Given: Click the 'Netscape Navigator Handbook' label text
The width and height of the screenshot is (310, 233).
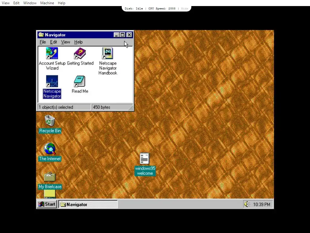Looking at the screenshot, I should coord(108,68).
